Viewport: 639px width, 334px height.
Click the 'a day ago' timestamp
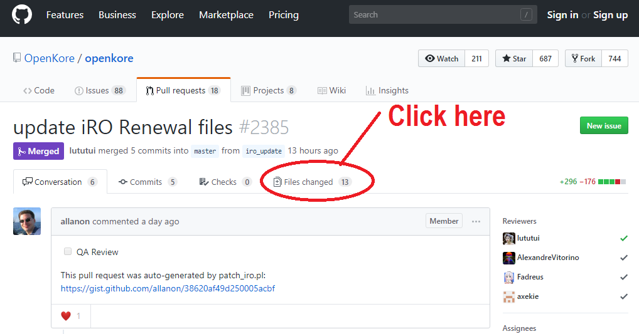click(x=160, y=221)
